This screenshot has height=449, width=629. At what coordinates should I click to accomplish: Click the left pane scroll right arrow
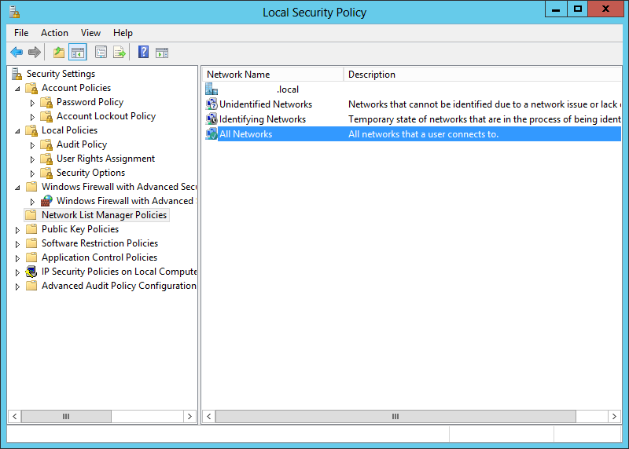pos(189,416)
